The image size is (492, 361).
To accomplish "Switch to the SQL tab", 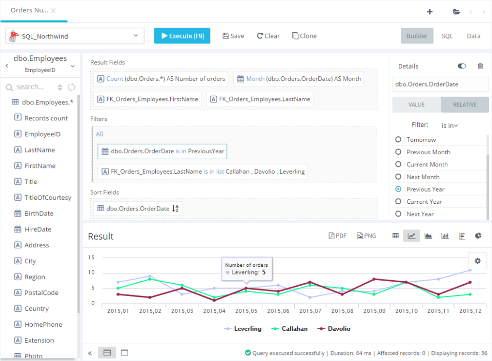I will click(447, 36).
